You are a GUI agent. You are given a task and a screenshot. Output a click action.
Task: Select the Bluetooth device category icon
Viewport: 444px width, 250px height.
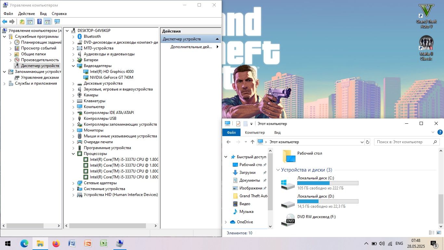click(x=80, y=36)
